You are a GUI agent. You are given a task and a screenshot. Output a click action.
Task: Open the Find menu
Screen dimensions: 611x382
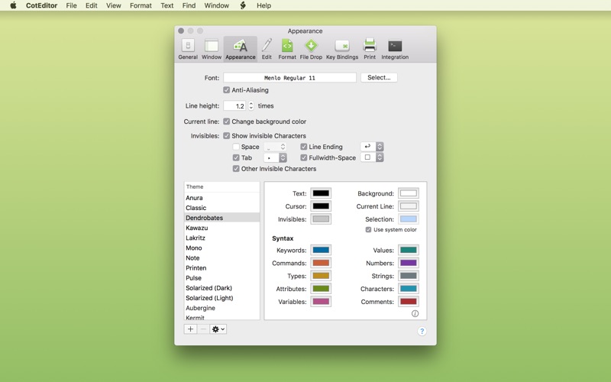coord(189,5)
